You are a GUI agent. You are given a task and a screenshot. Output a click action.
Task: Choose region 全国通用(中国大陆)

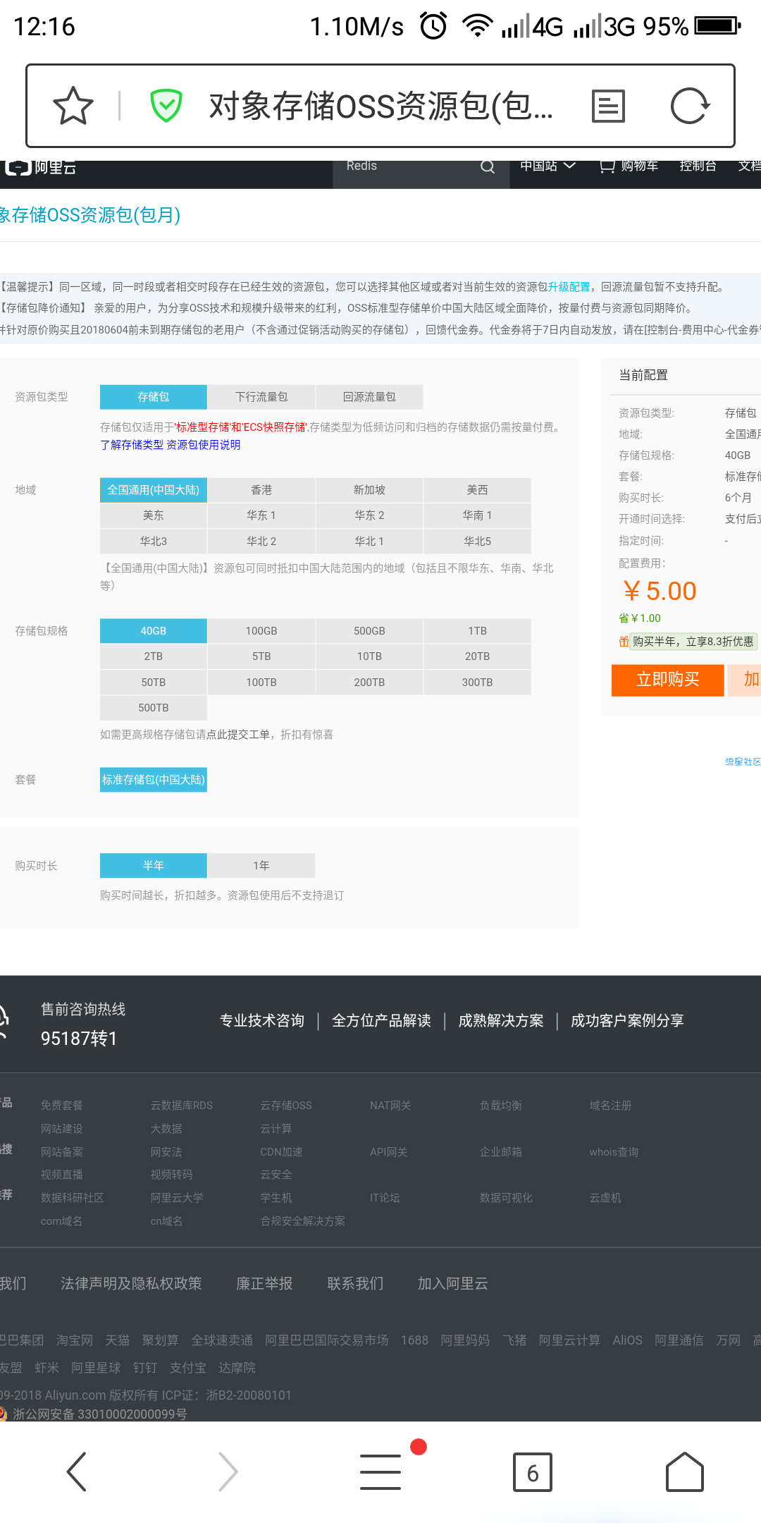click(x=154, y=490)
